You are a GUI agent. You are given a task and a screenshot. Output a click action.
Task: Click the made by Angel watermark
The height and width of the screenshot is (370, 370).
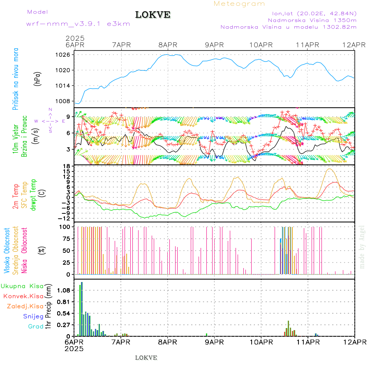pyautogui.click(x=362, y=247)
